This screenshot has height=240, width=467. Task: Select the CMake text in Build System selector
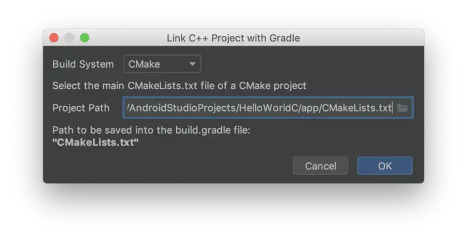point(144,64)
